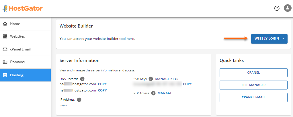The height and width of the screenshot is (117, 293).
Task: Click 'View and manage the server information' text
Action: (97, 71)
